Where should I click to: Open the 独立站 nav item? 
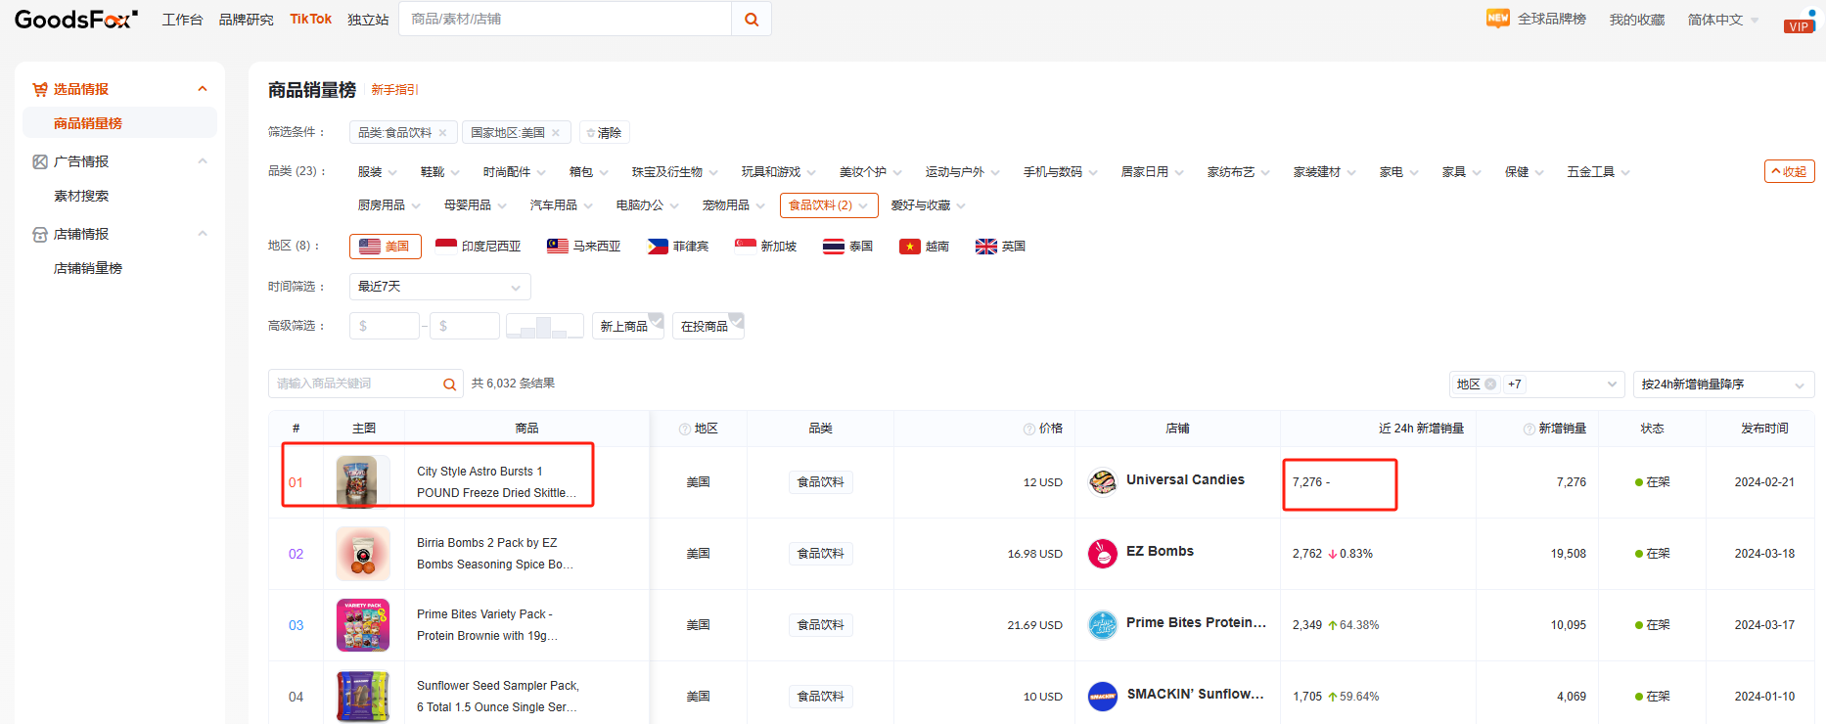point(368,20)
